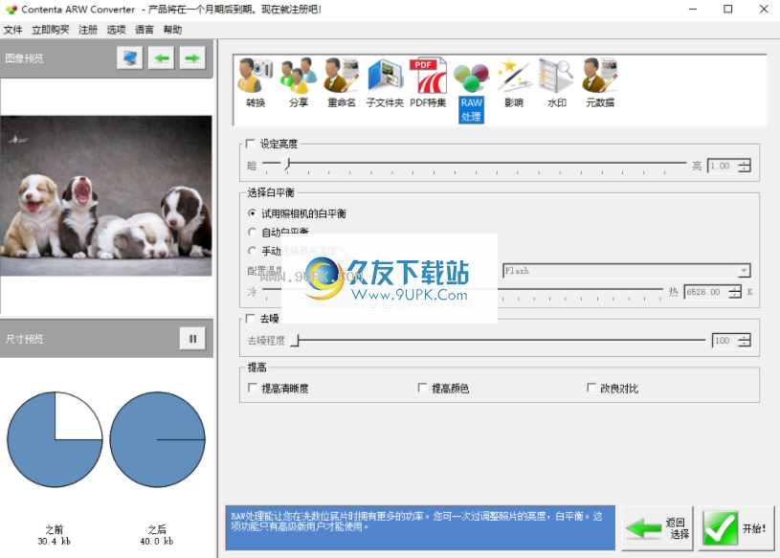Open the 帮助 menu
This screenshot has height=558, width=780.
pos(172,30)
